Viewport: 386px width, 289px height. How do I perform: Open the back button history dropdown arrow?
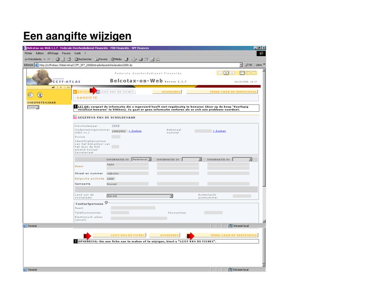point(44,59)
